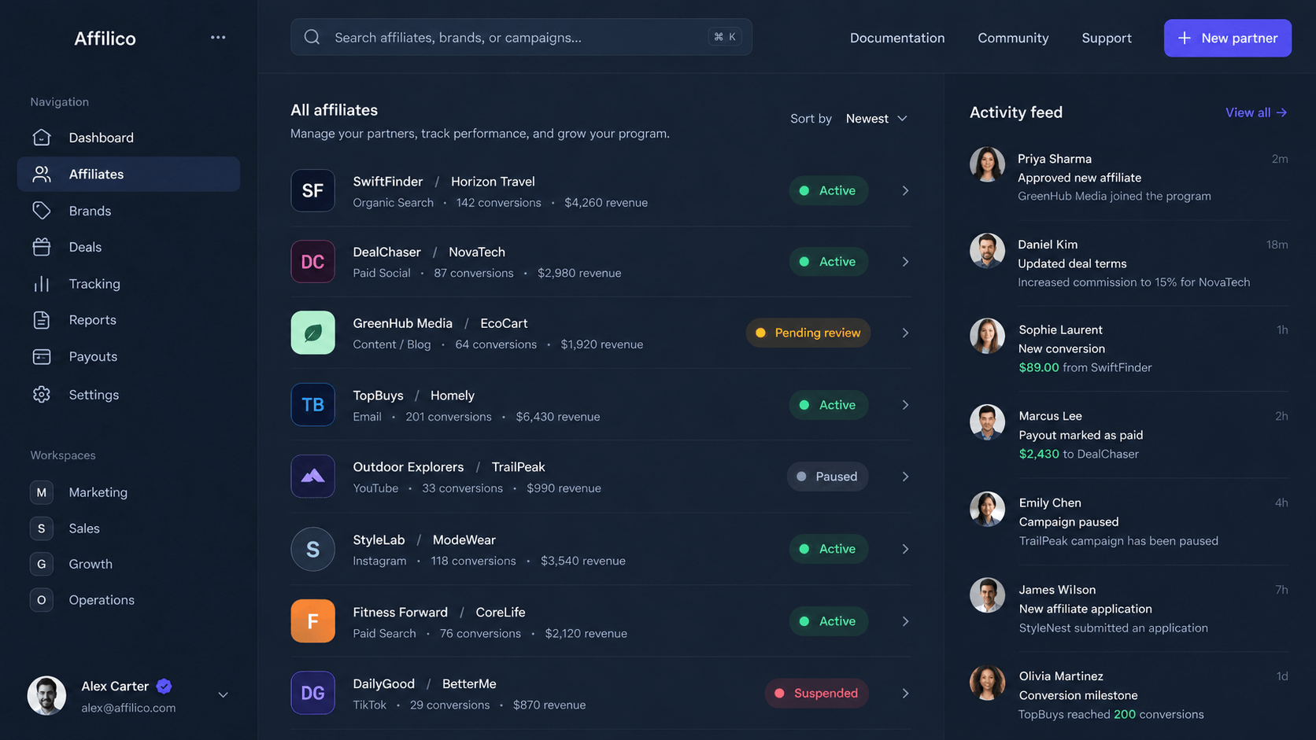Expand the DailyGood row chevron
This screenshot has height=740, width=1316.
pyautogui.click(x=905, y=693)
